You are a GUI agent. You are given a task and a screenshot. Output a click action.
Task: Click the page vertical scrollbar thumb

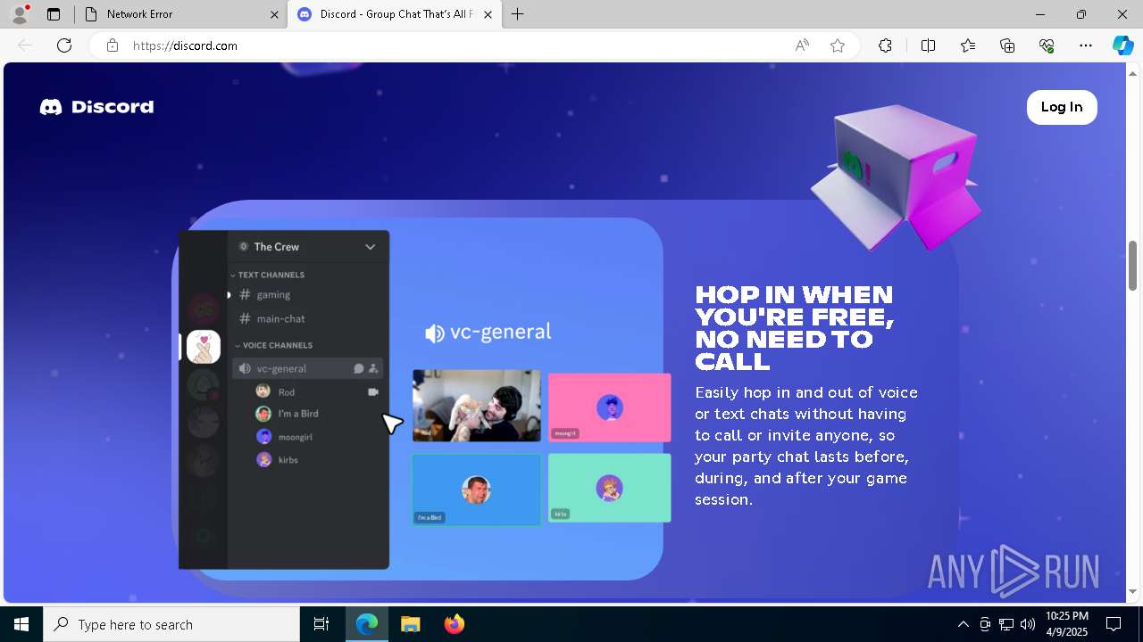click(x=1132, y=266)
